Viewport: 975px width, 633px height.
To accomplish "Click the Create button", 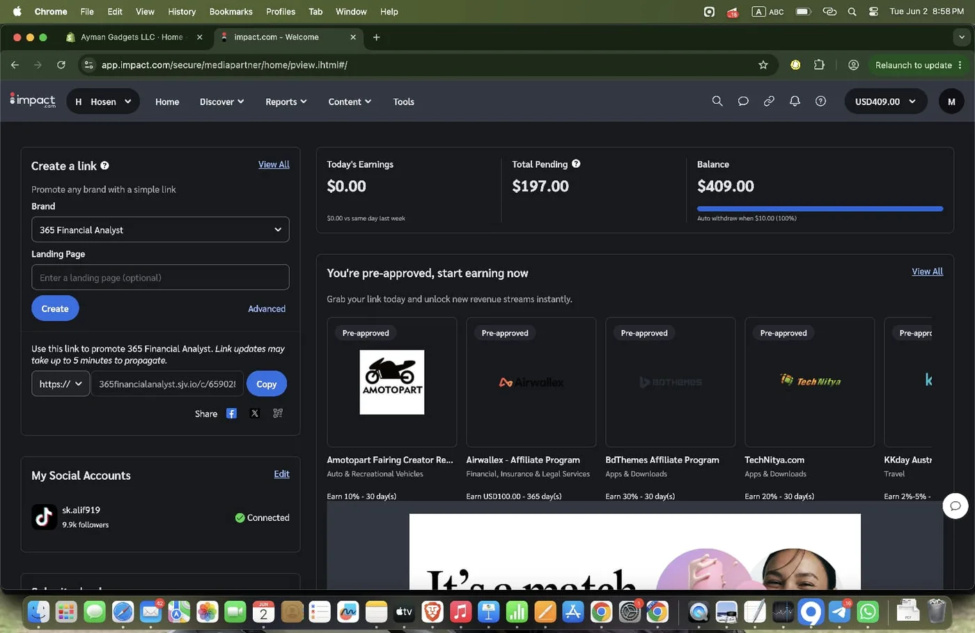I will pos(55,308).
